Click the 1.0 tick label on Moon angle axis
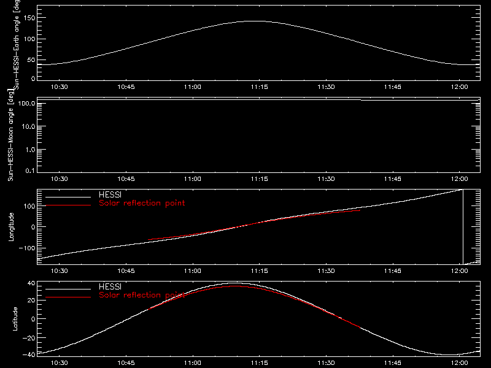The width and height of the screenshot is (491, 368). [30, 150]
